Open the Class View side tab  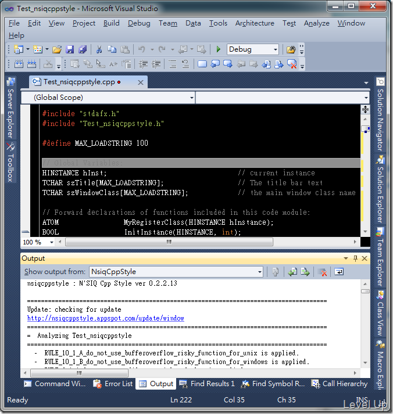[380, 314]
